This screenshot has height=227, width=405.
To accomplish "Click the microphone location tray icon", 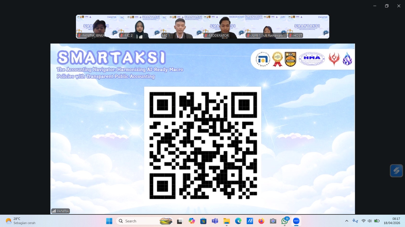I will point(355,221).
